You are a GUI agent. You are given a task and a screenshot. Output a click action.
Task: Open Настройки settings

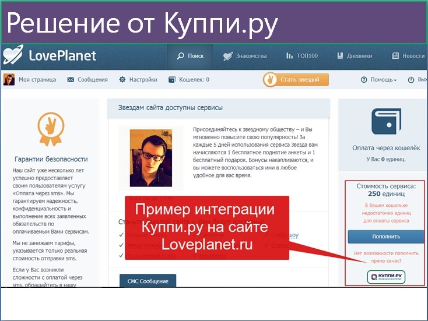tap(143, 80)
